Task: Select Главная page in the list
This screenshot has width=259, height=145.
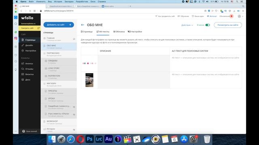Action: pyautogui.click(x=59, y=39)
